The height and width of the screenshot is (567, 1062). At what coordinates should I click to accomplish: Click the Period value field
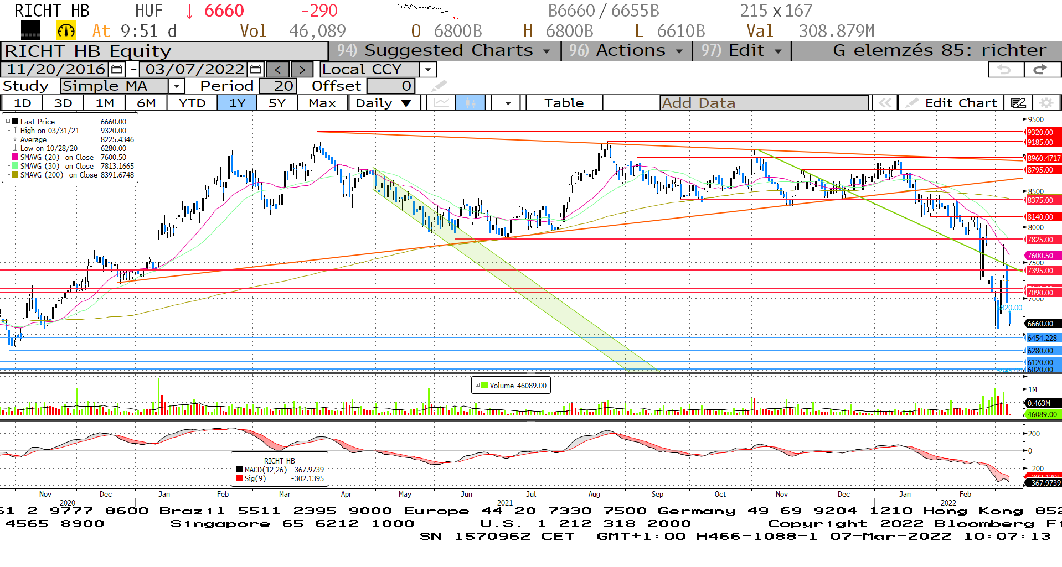pos(278,86)
